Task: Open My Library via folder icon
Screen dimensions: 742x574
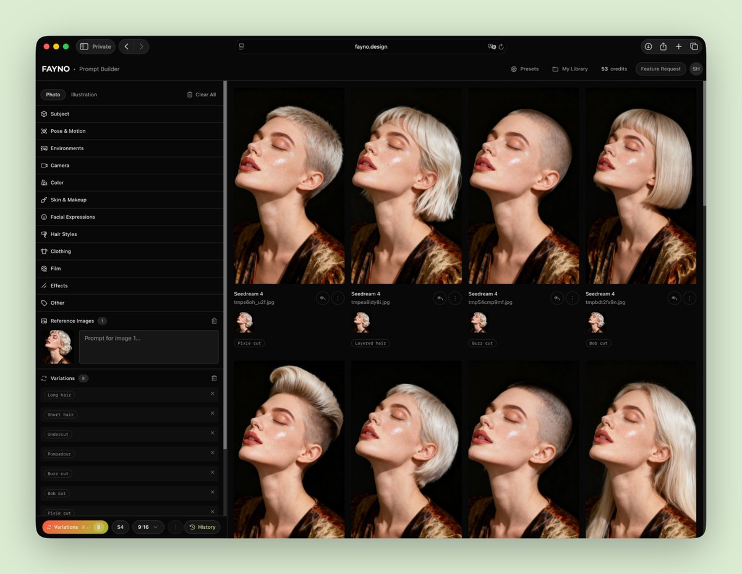Action: click(x=554, y=69)
